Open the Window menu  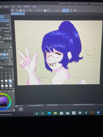pyautogui.click(x=27, y=7)
